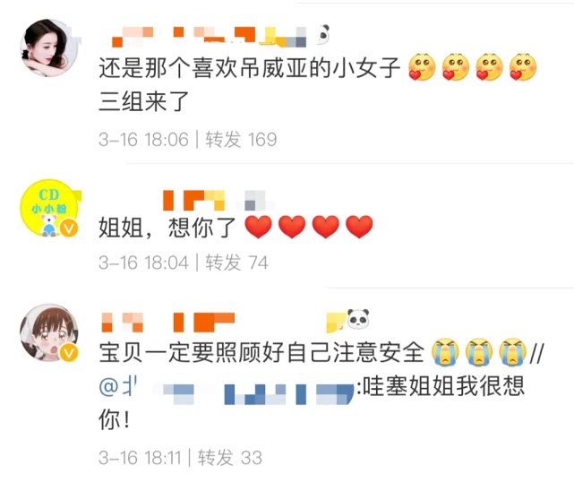Click the panda badge beside third username
The image size is (574, 491).
click(x=357, y=319)
